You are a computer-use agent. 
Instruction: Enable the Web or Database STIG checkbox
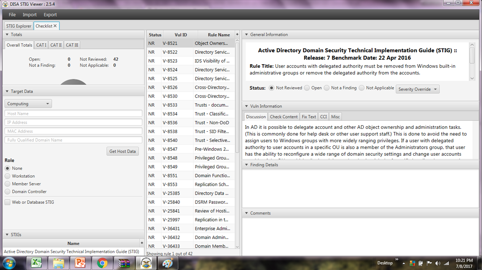pos(7,202)
